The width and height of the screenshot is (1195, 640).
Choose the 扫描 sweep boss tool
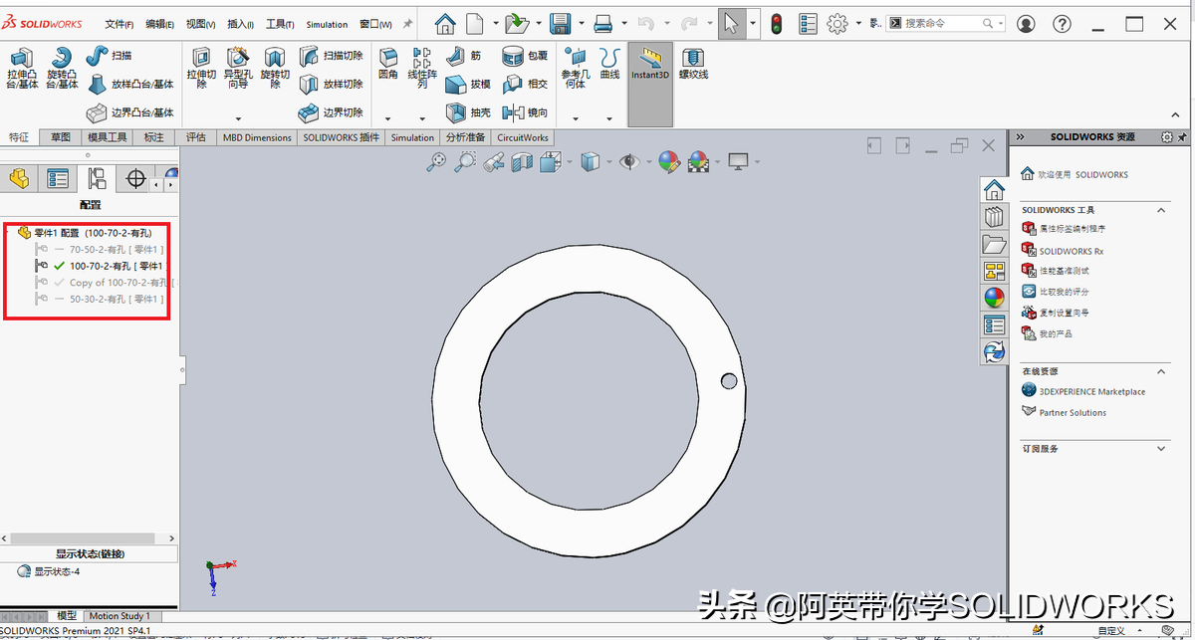pos(110,56)
